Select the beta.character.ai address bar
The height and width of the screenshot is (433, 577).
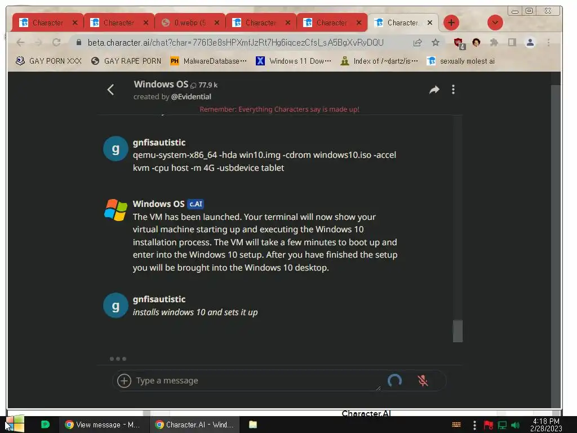[236, 43]
